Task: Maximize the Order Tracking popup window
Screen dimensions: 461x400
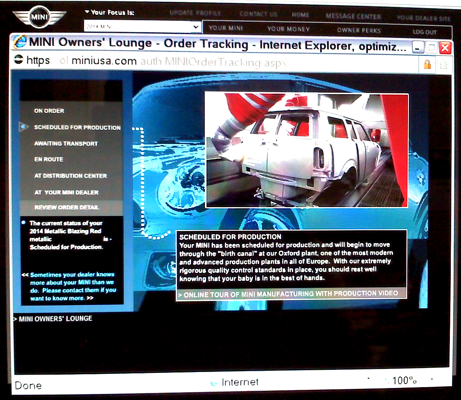Action: (431, 48)
